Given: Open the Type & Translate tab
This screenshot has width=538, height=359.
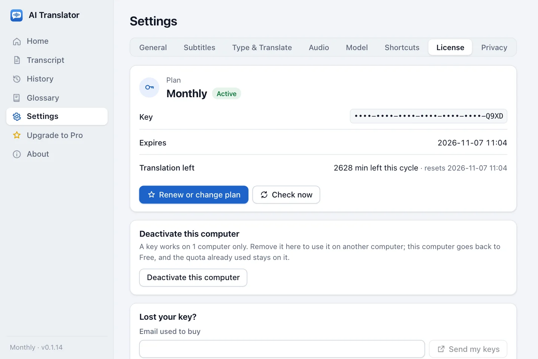Looking at the screenshot, I should (x=262, y=47).
